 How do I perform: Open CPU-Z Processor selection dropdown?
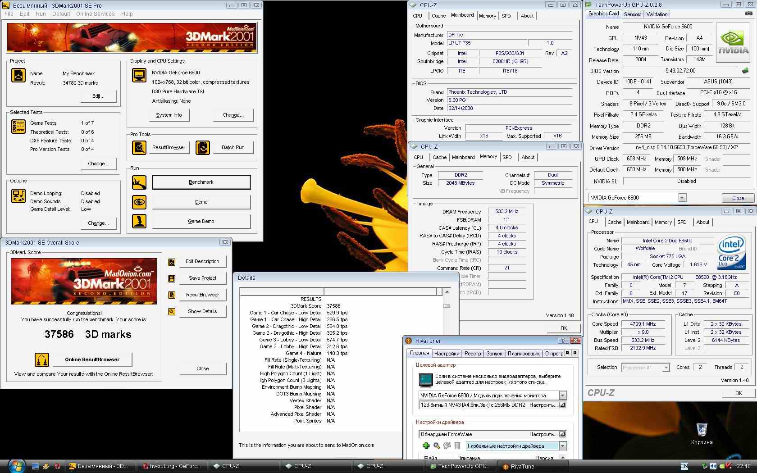(666, 368)
